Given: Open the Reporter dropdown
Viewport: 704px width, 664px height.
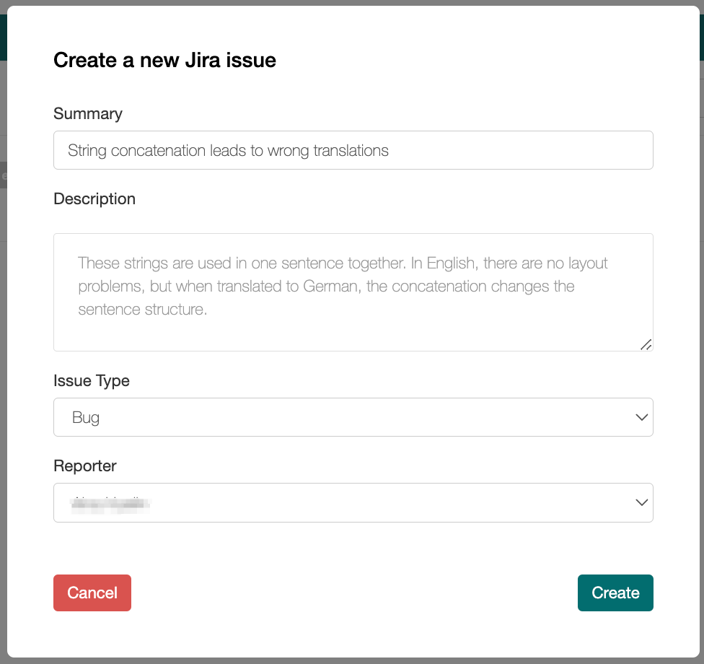Looking at the screenshot, I should 353,502.
